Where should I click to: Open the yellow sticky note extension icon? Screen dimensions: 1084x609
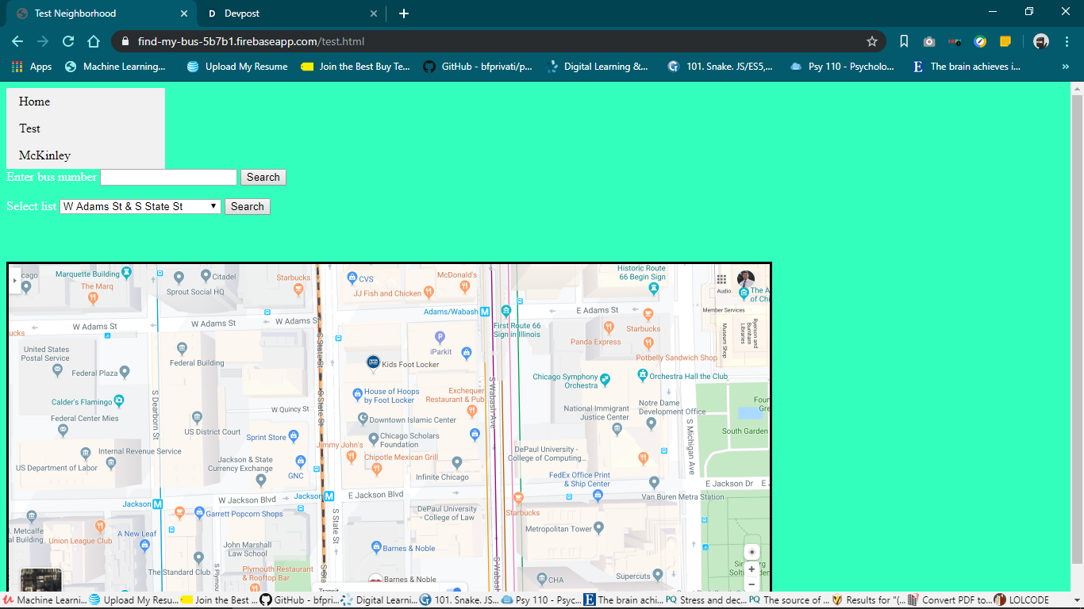click(1005, 41)
